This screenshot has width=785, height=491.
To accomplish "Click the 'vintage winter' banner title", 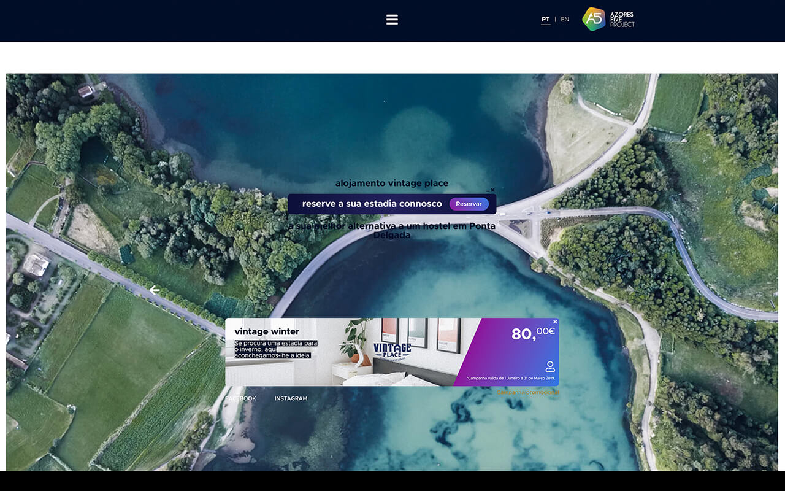I will tap(267, 331).
